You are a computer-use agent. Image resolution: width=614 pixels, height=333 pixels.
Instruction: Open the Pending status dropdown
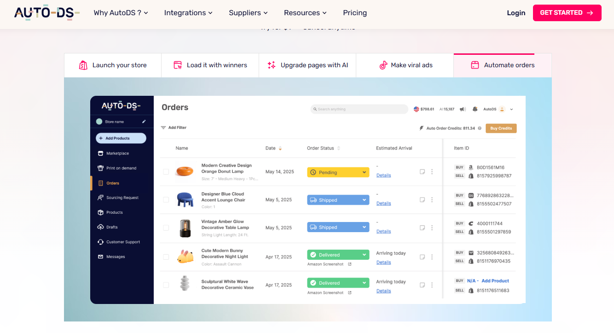pyautogui.click(x=338, y=172)
